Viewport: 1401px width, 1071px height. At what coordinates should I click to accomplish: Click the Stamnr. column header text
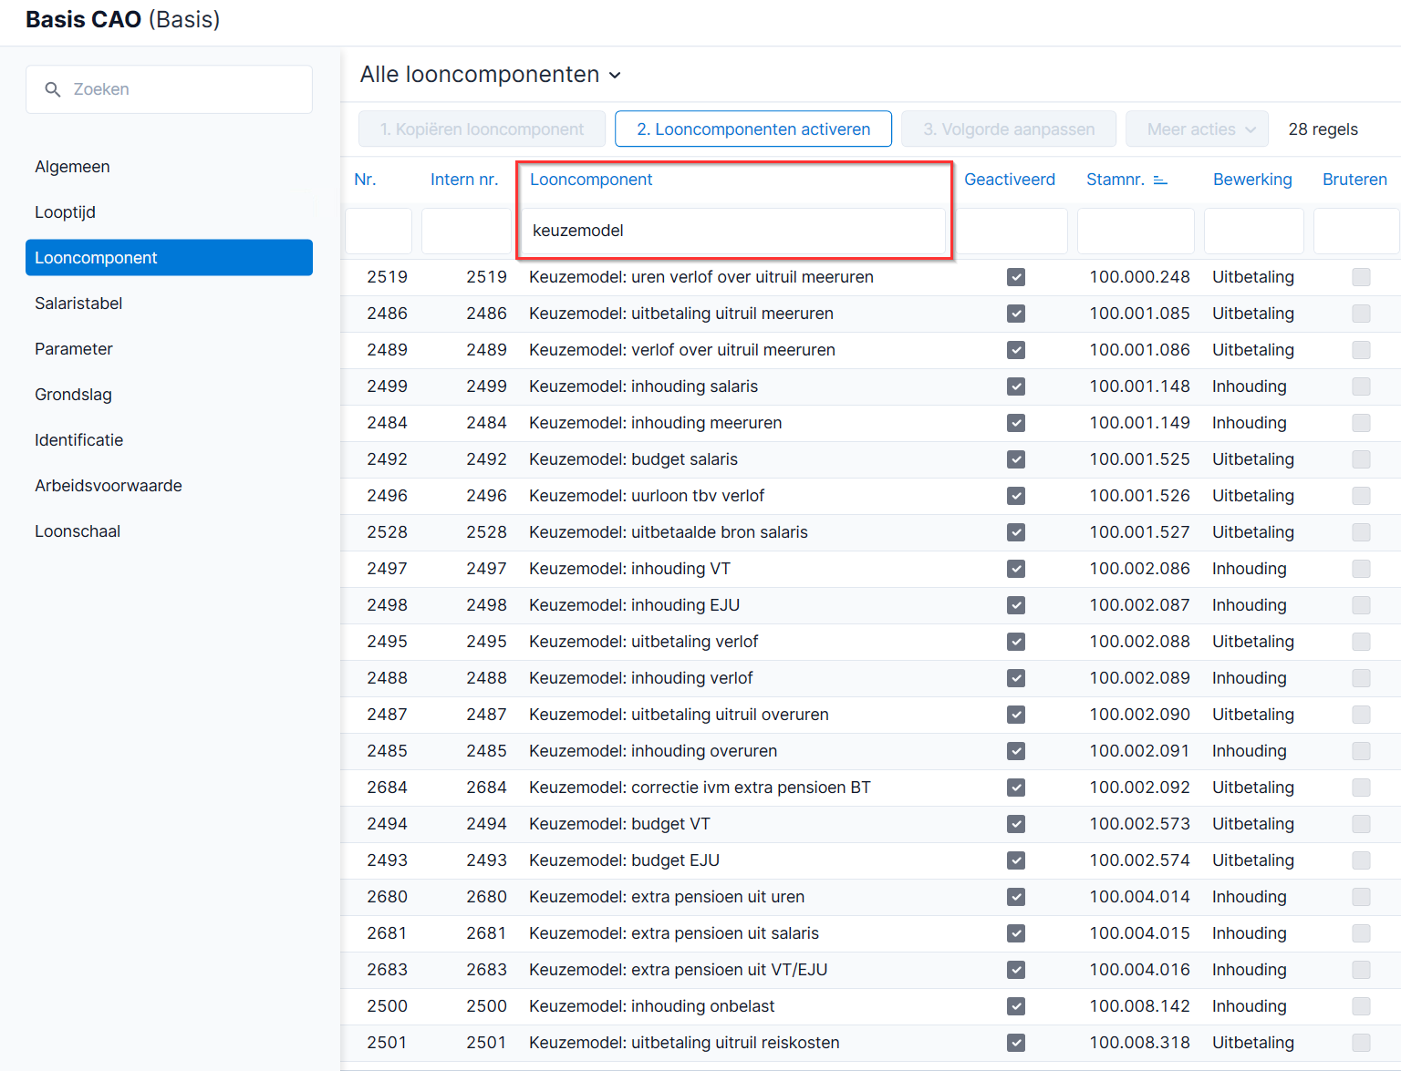tap(1115, 180)
